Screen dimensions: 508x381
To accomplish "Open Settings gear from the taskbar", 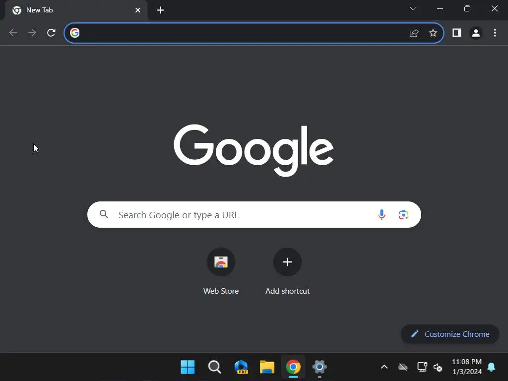I will click(x=319, y=367).
